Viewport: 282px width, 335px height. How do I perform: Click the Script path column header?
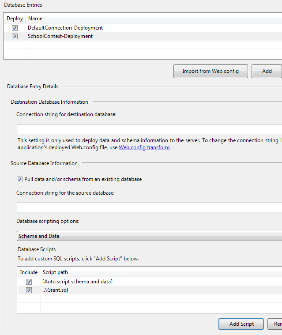pos(55,272)
